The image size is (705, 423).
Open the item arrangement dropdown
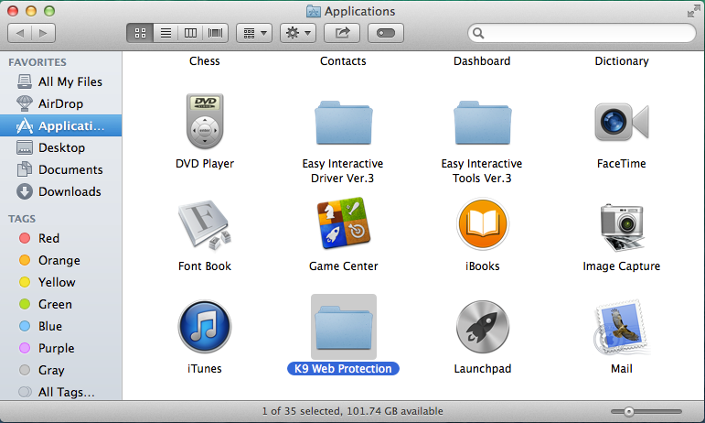click(x=254, y=33)
